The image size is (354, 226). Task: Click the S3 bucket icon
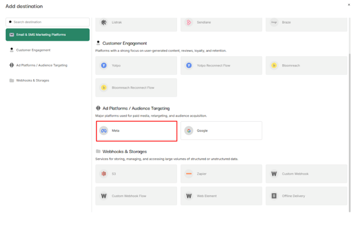pyautogui.click(x=104, y=174)
